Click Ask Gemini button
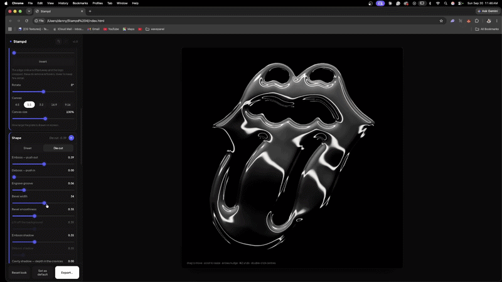The image size is (502, 282). [x=488, y=11]
